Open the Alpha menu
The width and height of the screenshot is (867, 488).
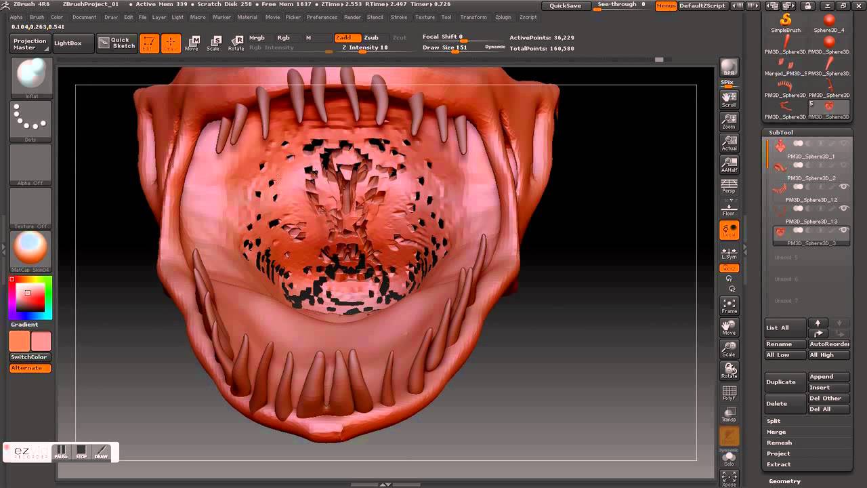click(16, 17)
